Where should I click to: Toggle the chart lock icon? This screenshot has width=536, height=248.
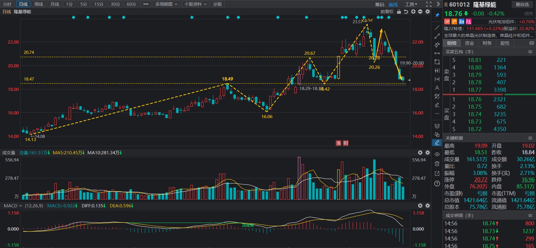tap(399, 12)
